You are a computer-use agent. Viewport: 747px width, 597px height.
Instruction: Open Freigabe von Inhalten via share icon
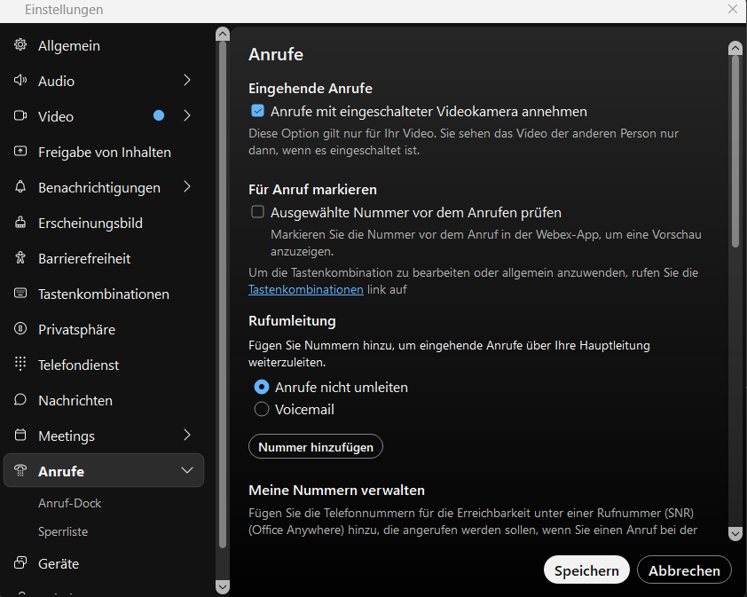pyautogui.click(x=20, y=152)
